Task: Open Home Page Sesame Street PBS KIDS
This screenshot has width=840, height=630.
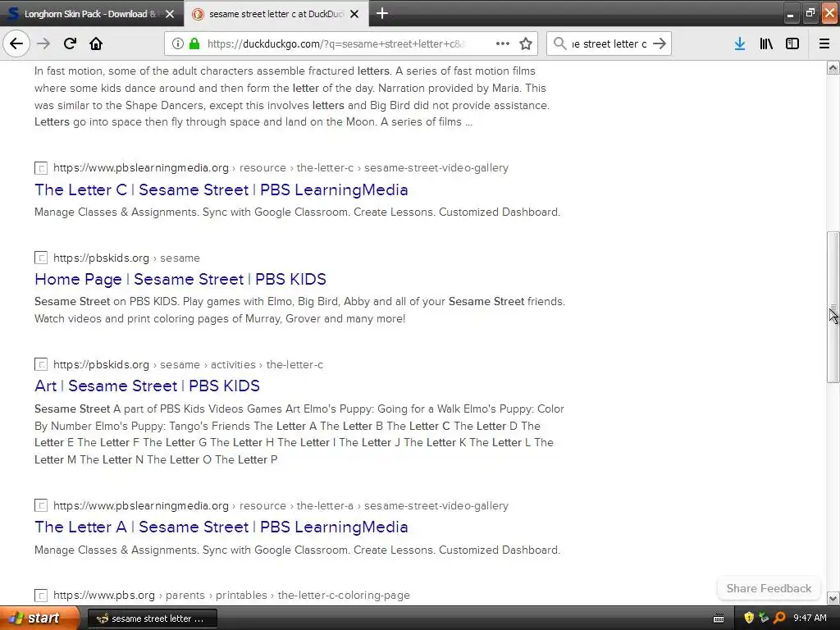Action: click(x=180, y=279)
